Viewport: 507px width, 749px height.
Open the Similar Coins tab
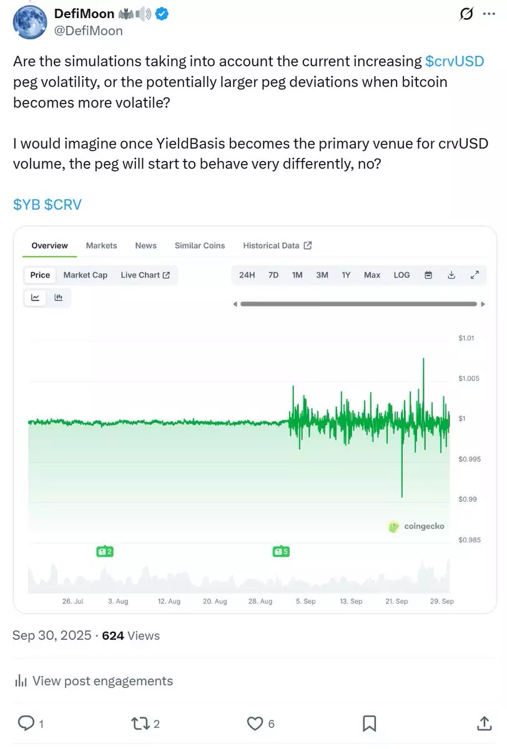[200, 246]
